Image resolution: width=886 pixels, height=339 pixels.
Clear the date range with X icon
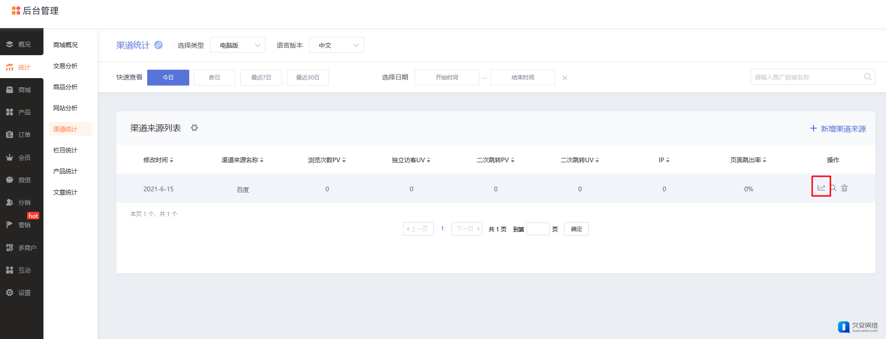pyautogui.click(x=564, y=78)
